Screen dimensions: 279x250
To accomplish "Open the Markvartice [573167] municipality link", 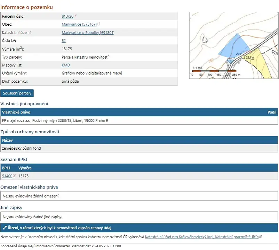I will tap(79, 24).
